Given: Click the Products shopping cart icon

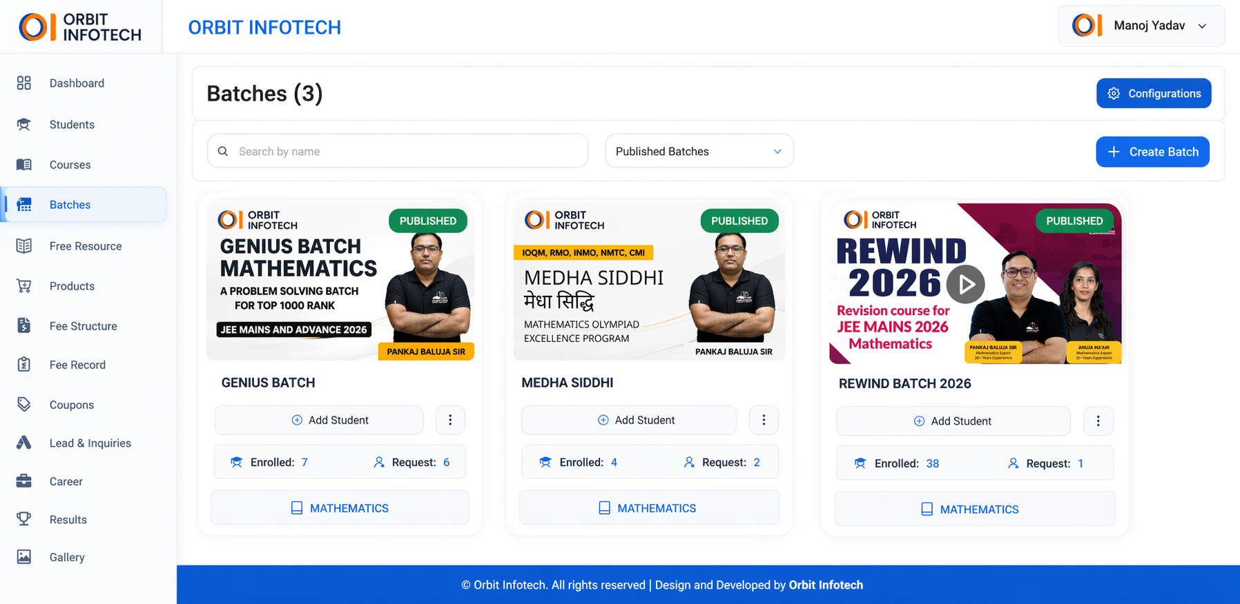Looking at the screenshot, I should click(x=24, y=286).
